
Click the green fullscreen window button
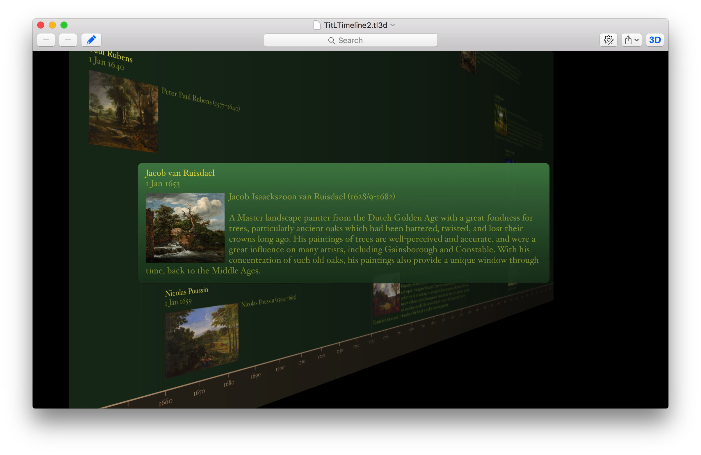click(x=64, y=25)
